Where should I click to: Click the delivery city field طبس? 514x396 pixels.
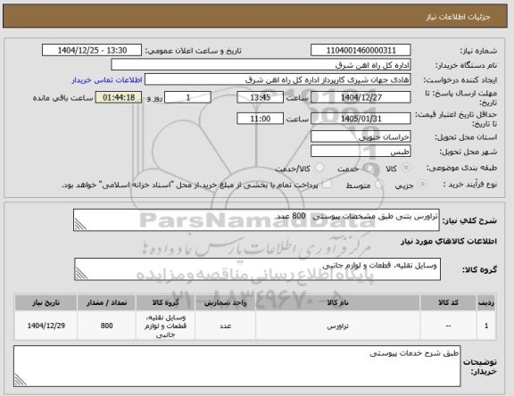[361, 152]
